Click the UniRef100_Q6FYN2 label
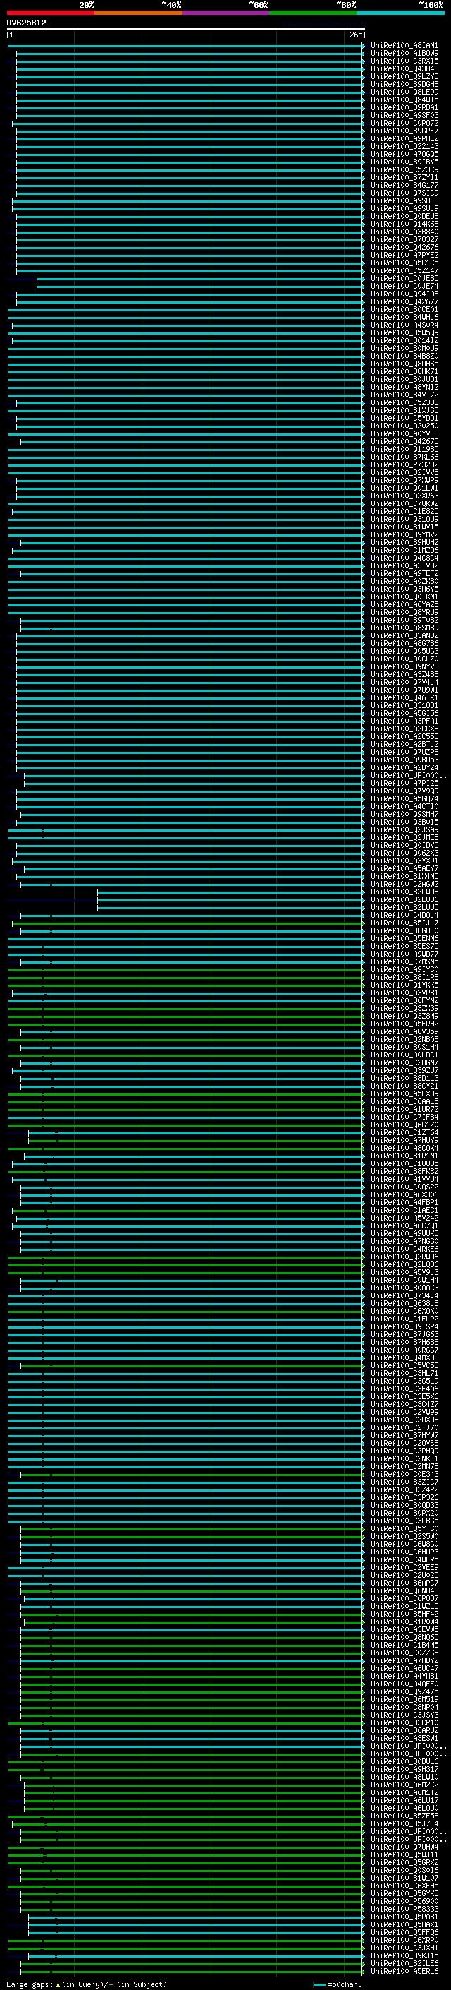 pyautogui.click(x=404, y=1000)
